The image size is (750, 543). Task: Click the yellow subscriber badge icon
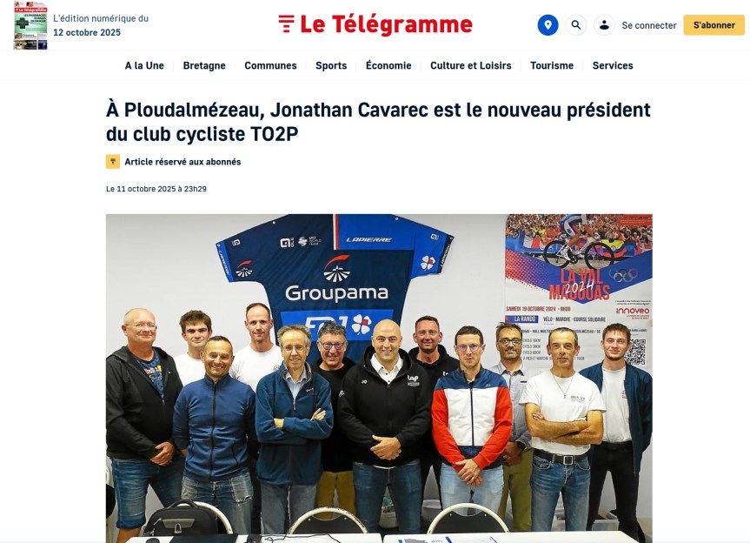[x=113, y=162]
